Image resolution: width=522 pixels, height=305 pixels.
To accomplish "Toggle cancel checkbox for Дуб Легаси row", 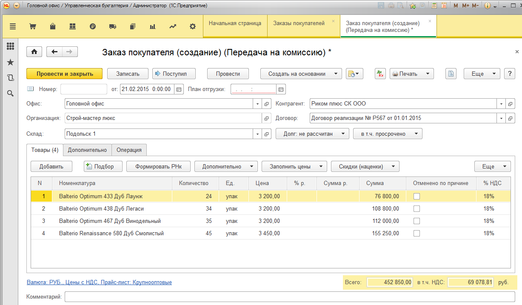I will point(416,208).
